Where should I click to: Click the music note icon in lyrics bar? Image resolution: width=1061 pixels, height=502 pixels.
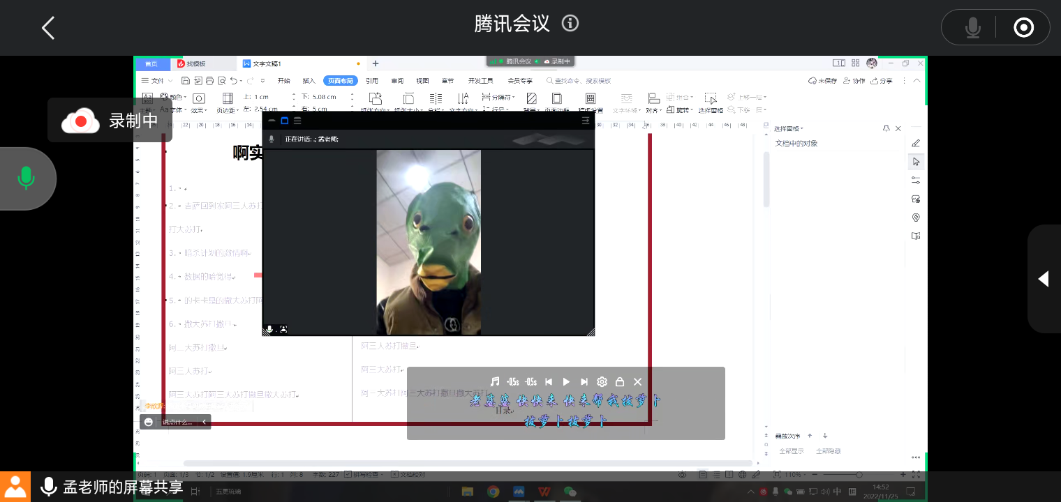[495, 382]
